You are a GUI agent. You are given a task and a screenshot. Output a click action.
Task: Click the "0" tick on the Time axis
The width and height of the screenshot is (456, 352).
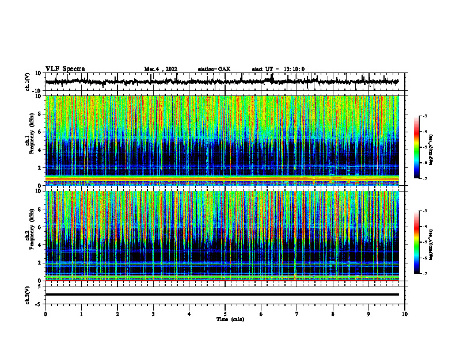point(45,314)
